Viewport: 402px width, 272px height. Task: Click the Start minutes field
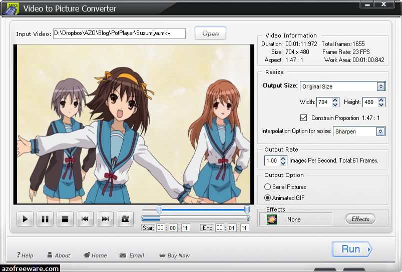[173, 228]
